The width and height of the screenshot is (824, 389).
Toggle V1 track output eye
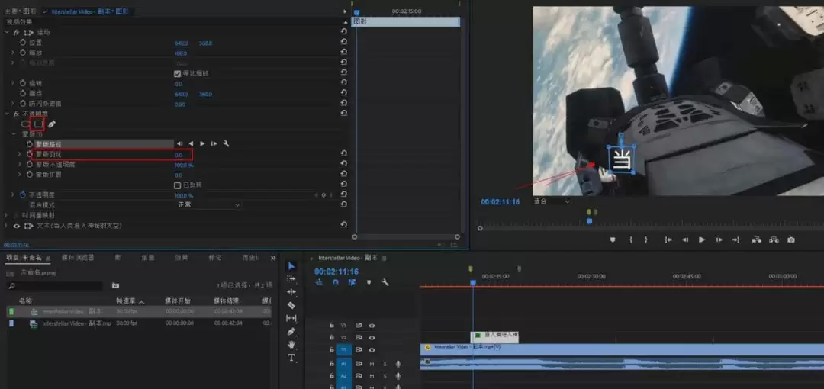coord(372,349)
